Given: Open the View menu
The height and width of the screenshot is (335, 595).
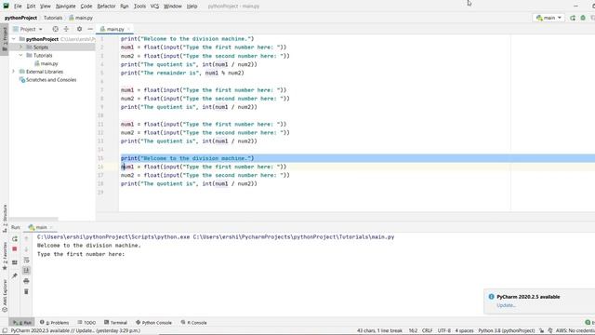Looking at the screenshot, I should 46,7.
